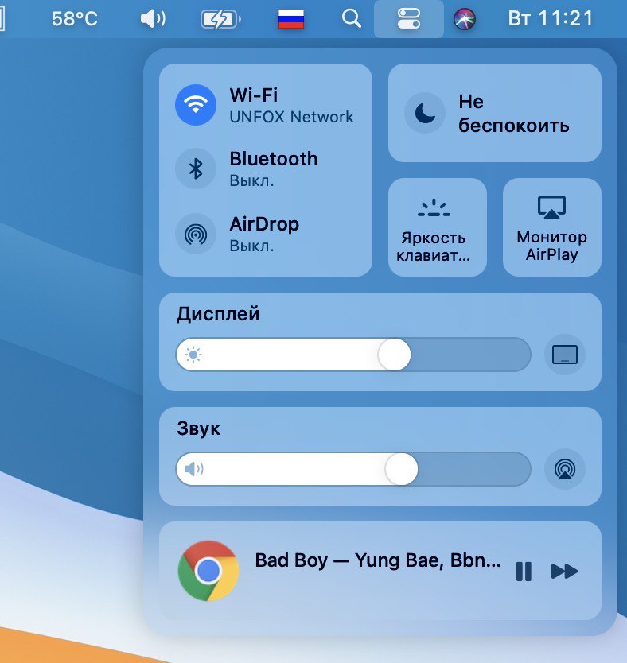Click the sound volume slider
The width and height of the screenshot is (627, 663).
pyautogui.click(x=353, y=469)
